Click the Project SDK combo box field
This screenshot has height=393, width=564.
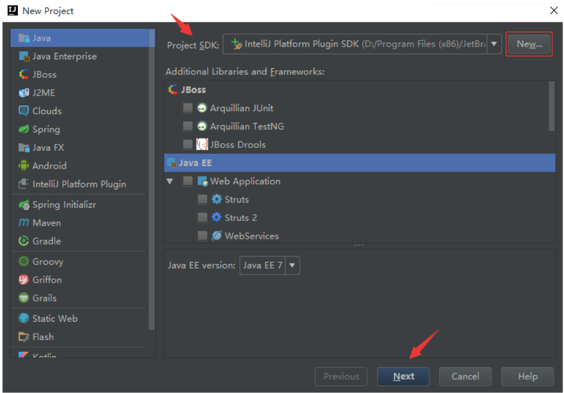(362, 44)
